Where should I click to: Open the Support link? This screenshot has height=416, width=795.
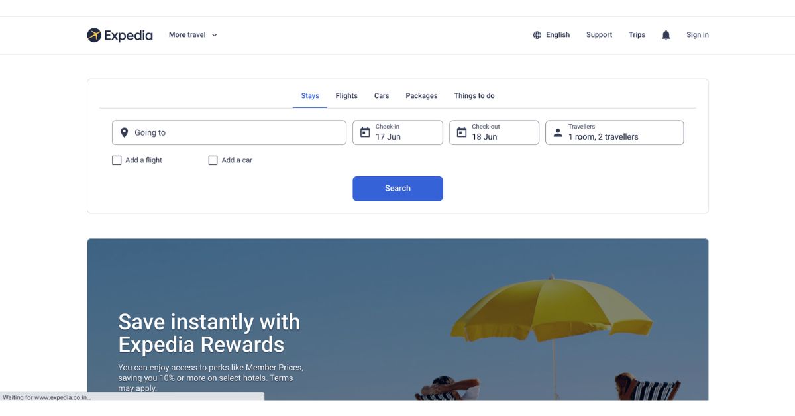599,35
